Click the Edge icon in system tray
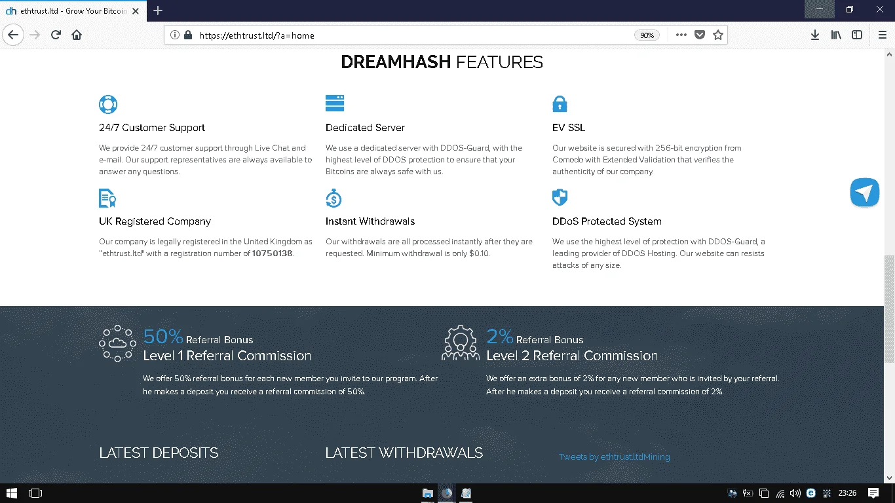Screen dimensions: 895x503 click(810, 493)
